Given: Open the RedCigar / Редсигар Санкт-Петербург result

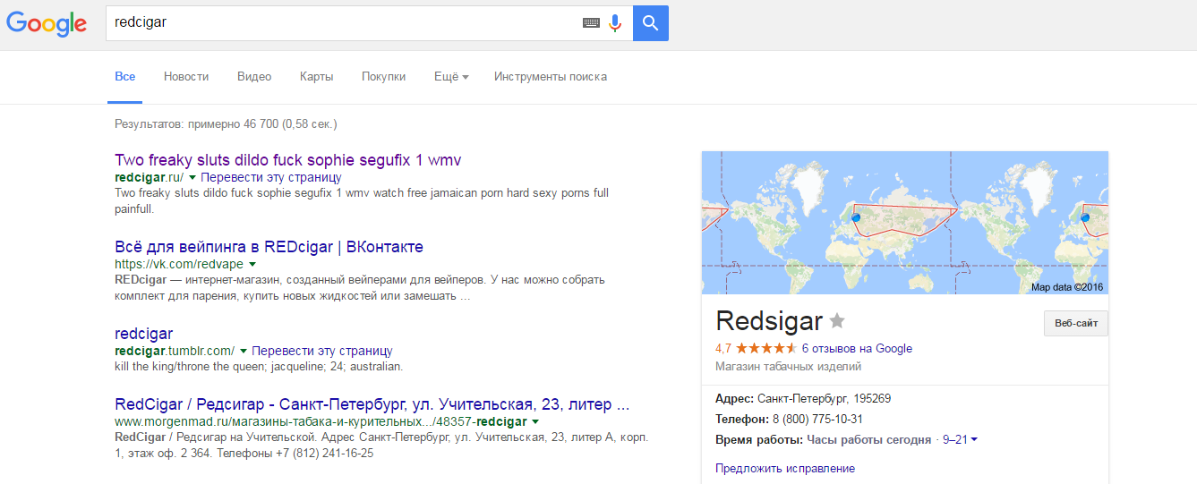Looking at the screenshot, I should coord(372,404).
